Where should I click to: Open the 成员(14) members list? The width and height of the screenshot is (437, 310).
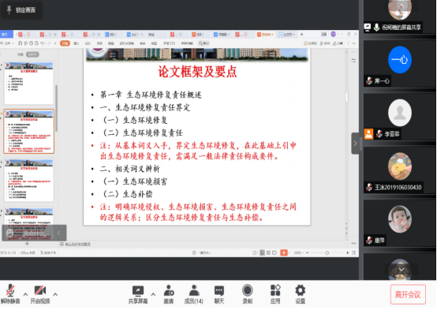194,294
